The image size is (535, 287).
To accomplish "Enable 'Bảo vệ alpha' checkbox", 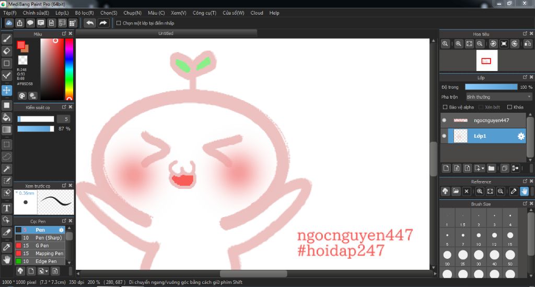I will tap(445, 107).
